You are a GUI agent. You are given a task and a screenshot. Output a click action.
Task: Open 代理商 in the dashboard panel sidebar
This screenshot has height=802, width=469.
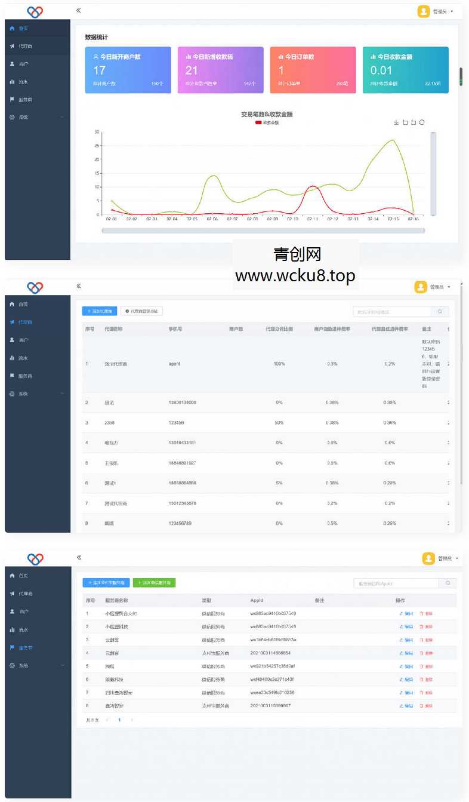[x=37, y=46]
